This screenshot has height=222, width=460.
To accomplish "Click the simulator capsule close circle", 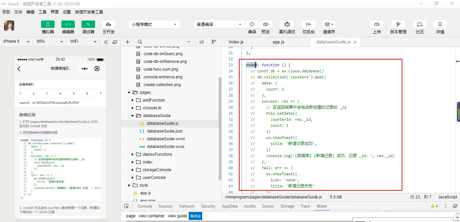I will (97, 69).
